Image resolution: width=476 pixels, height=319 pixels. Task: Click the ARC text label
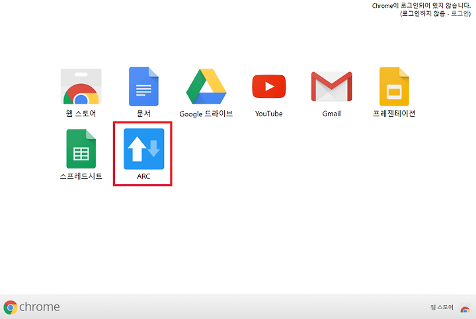(x=143, y=176)
